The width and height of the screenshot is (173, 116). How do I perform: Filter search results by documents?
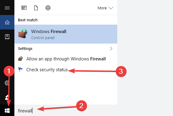coord(36,8)
